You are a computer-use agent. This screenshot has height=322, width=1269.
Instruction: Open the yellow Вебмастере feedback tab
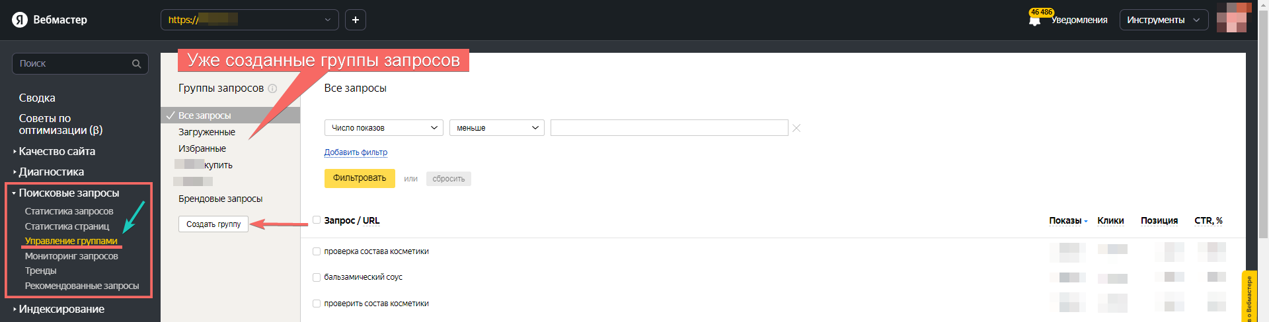pos(1249,296)
